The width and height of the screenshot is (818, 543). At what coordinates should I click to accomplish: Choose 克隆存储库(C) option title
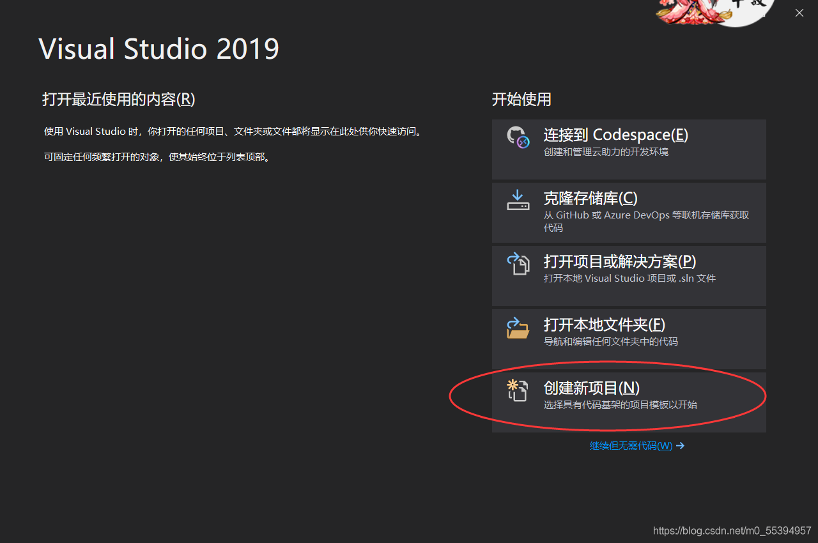[x=591, y=198]
